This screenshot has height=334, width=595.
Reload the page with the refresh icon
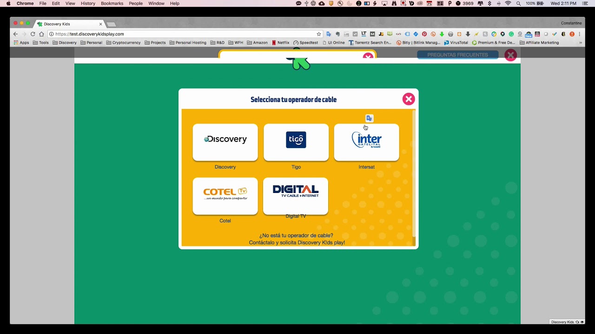click(x=33, y=34)
